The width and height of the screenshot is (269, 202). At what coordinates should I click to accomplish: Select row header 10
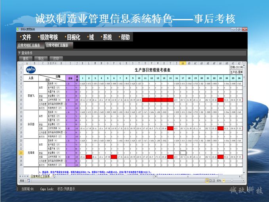21,100
